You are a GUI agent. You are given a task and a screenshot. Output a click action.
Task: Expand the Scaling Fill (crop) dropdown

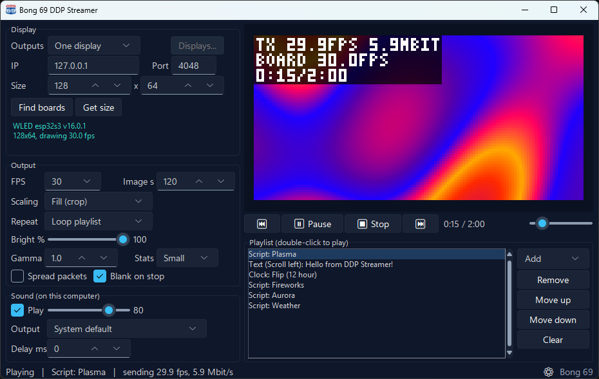coord(99,201)
